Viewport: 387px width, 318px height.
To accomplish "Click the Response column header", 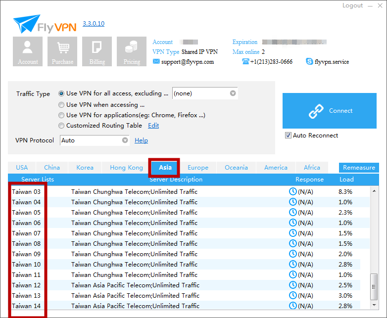I will point(309,180).
